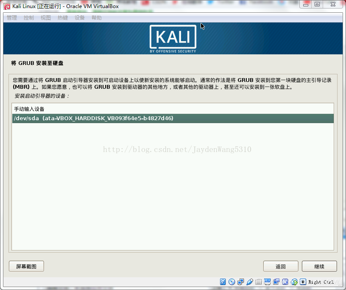Click the mouse integration status icon

(x=294, y=282)
